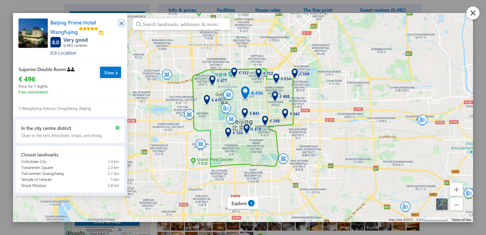Open museum landmark icon near Panjiayuan

click(x=283, y=158)
